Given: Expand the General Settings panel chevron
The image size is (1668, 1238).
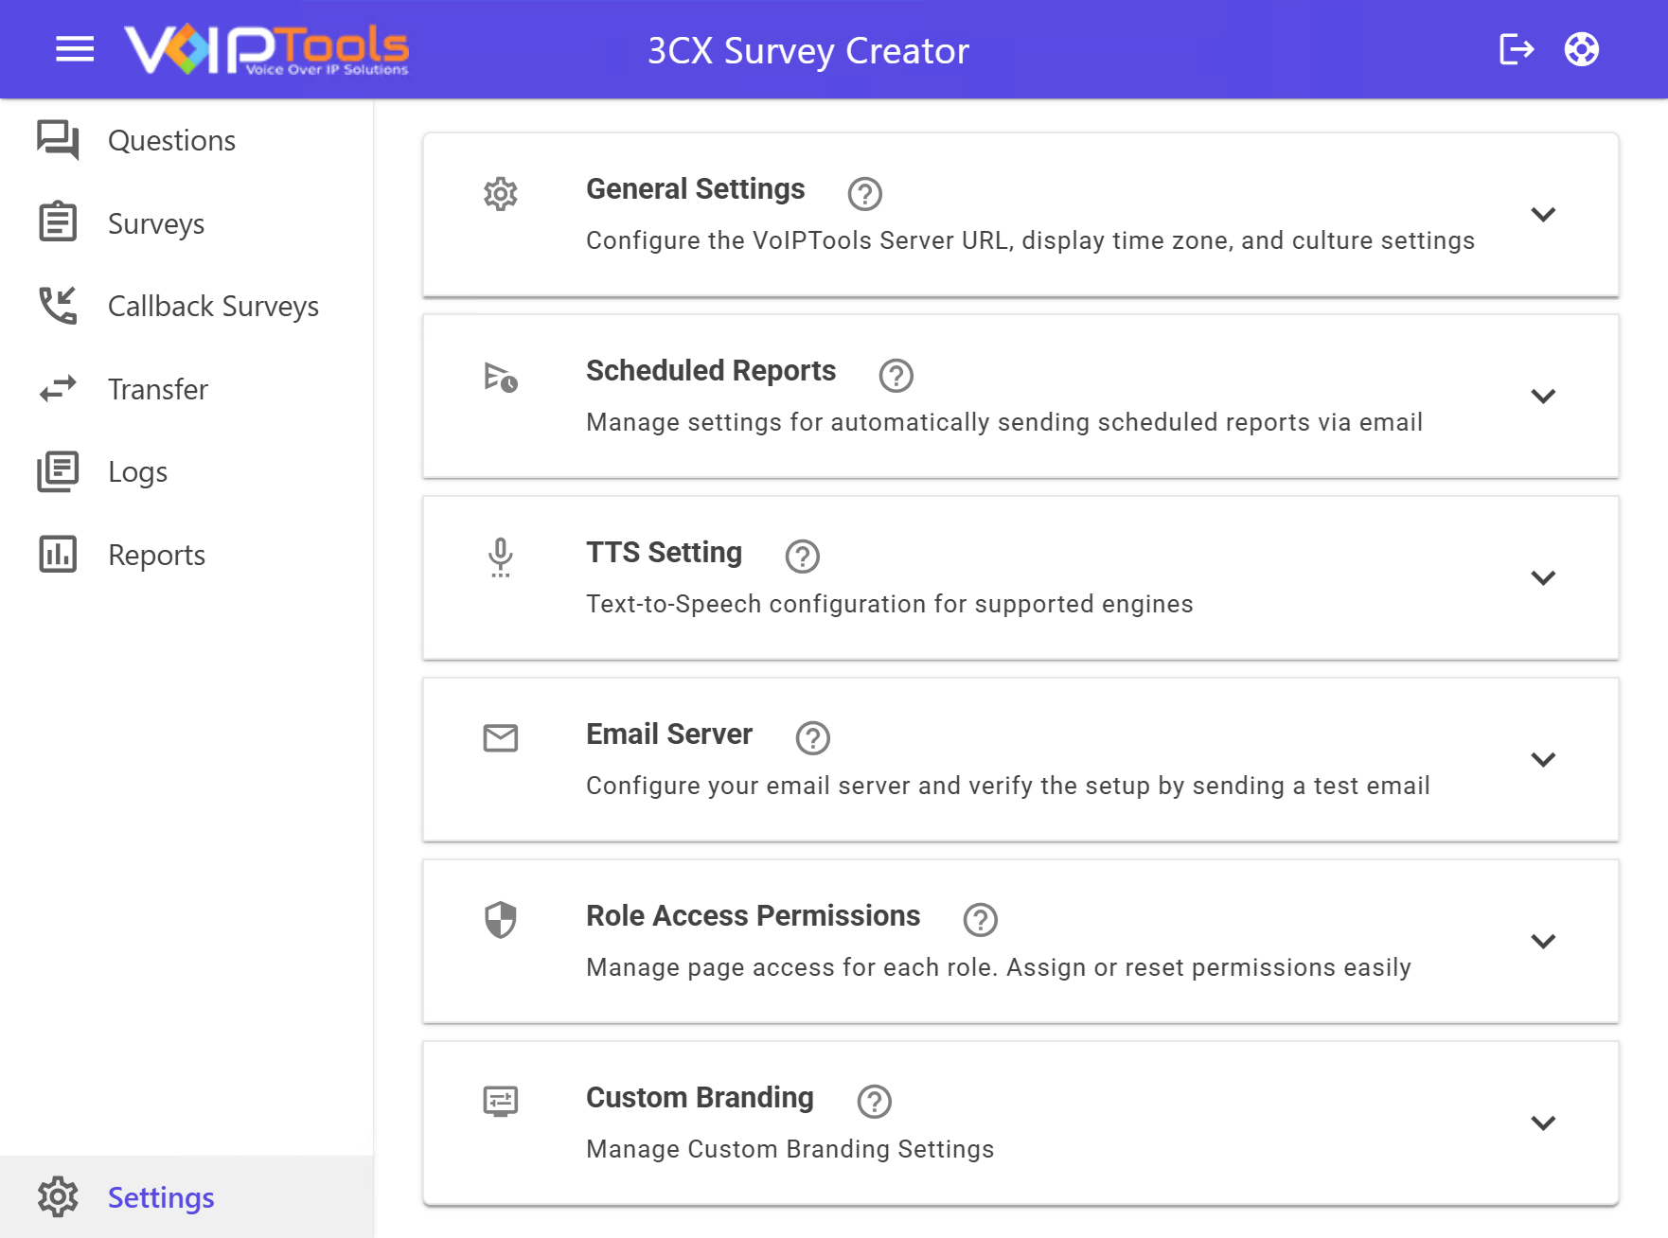Looking at the screenshot, I should pos(1543,215).
